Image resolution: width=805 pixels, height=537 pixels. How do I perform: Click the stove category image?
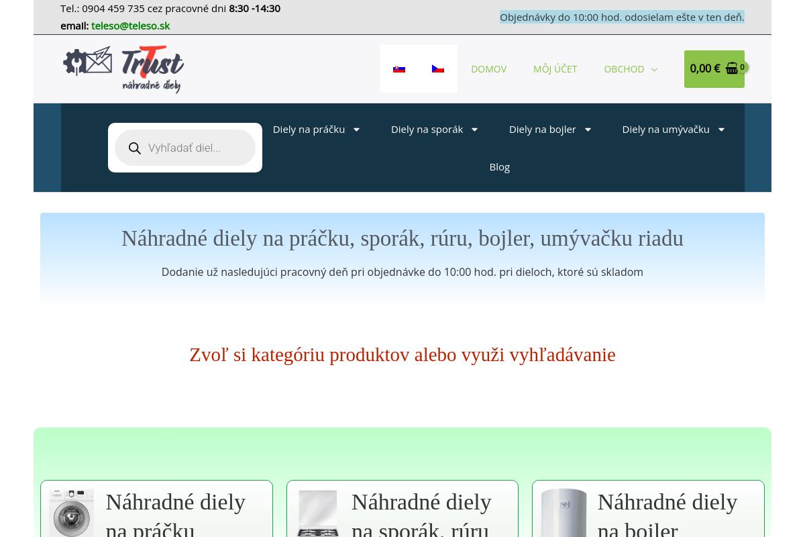[317, 513]
